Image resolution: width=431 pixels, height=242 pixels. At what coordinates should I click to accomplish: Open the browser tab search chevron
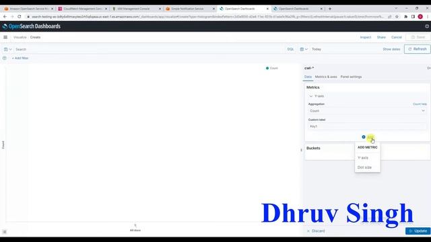[x=396, y=9]
